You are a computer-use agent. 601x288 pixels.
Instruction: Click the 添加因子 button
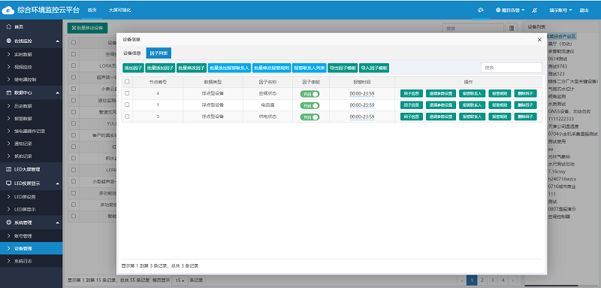coord(133,68)
